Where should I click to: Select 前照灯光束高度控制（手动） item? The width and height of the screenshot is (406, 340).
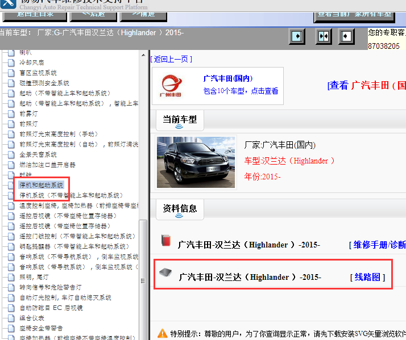[59, 134]
